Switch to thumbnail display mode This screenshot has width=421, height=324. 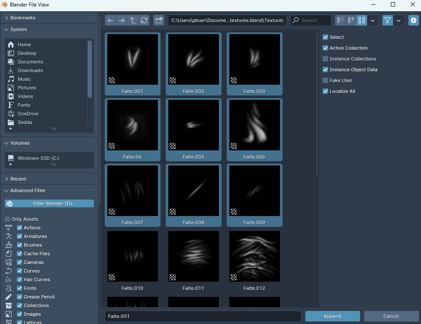(x=362, y=20)
